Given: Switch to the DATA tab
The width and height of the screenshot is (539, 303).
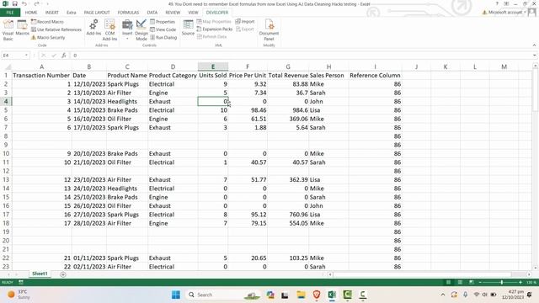Looking at the screenshot, I should (x=152, y=13).
